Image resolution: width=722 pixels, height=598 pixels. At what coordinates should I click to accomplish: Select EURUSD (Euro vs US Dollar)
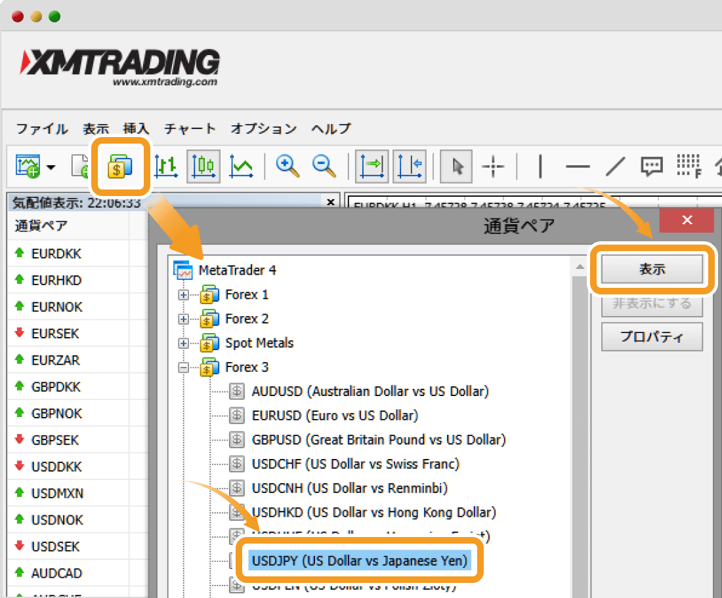[335, 416]
